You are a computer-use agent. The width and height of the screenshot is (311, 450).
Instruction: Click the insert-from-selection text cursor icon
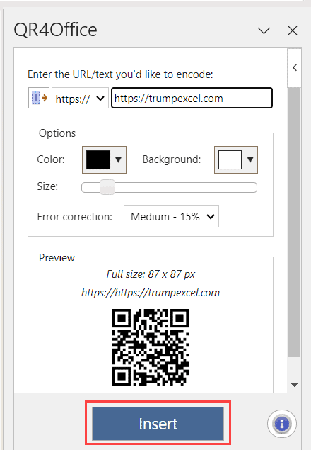click(x=39, y=99)
